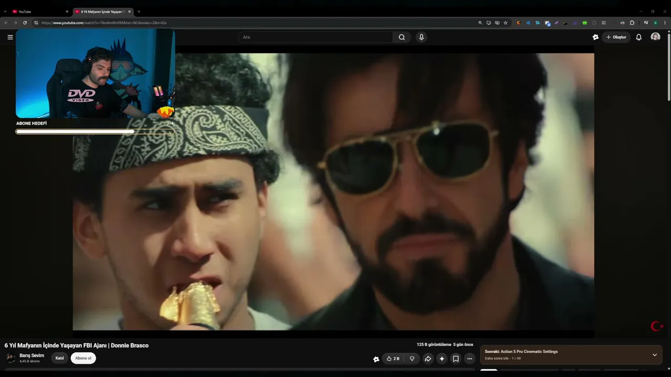Click the video title text
The image size is (671, 377).
[77, 345]
